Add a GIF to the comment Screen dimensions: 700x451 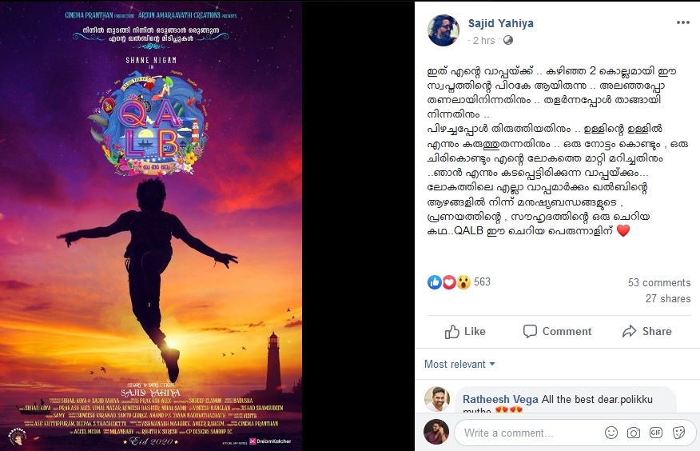pos(656,433)
